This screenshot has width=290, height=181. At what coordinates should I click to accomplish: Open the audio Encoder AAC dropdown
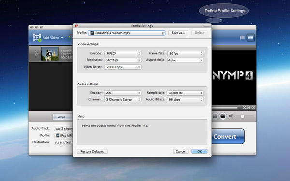pyautogui.click(x=123, y=93)
